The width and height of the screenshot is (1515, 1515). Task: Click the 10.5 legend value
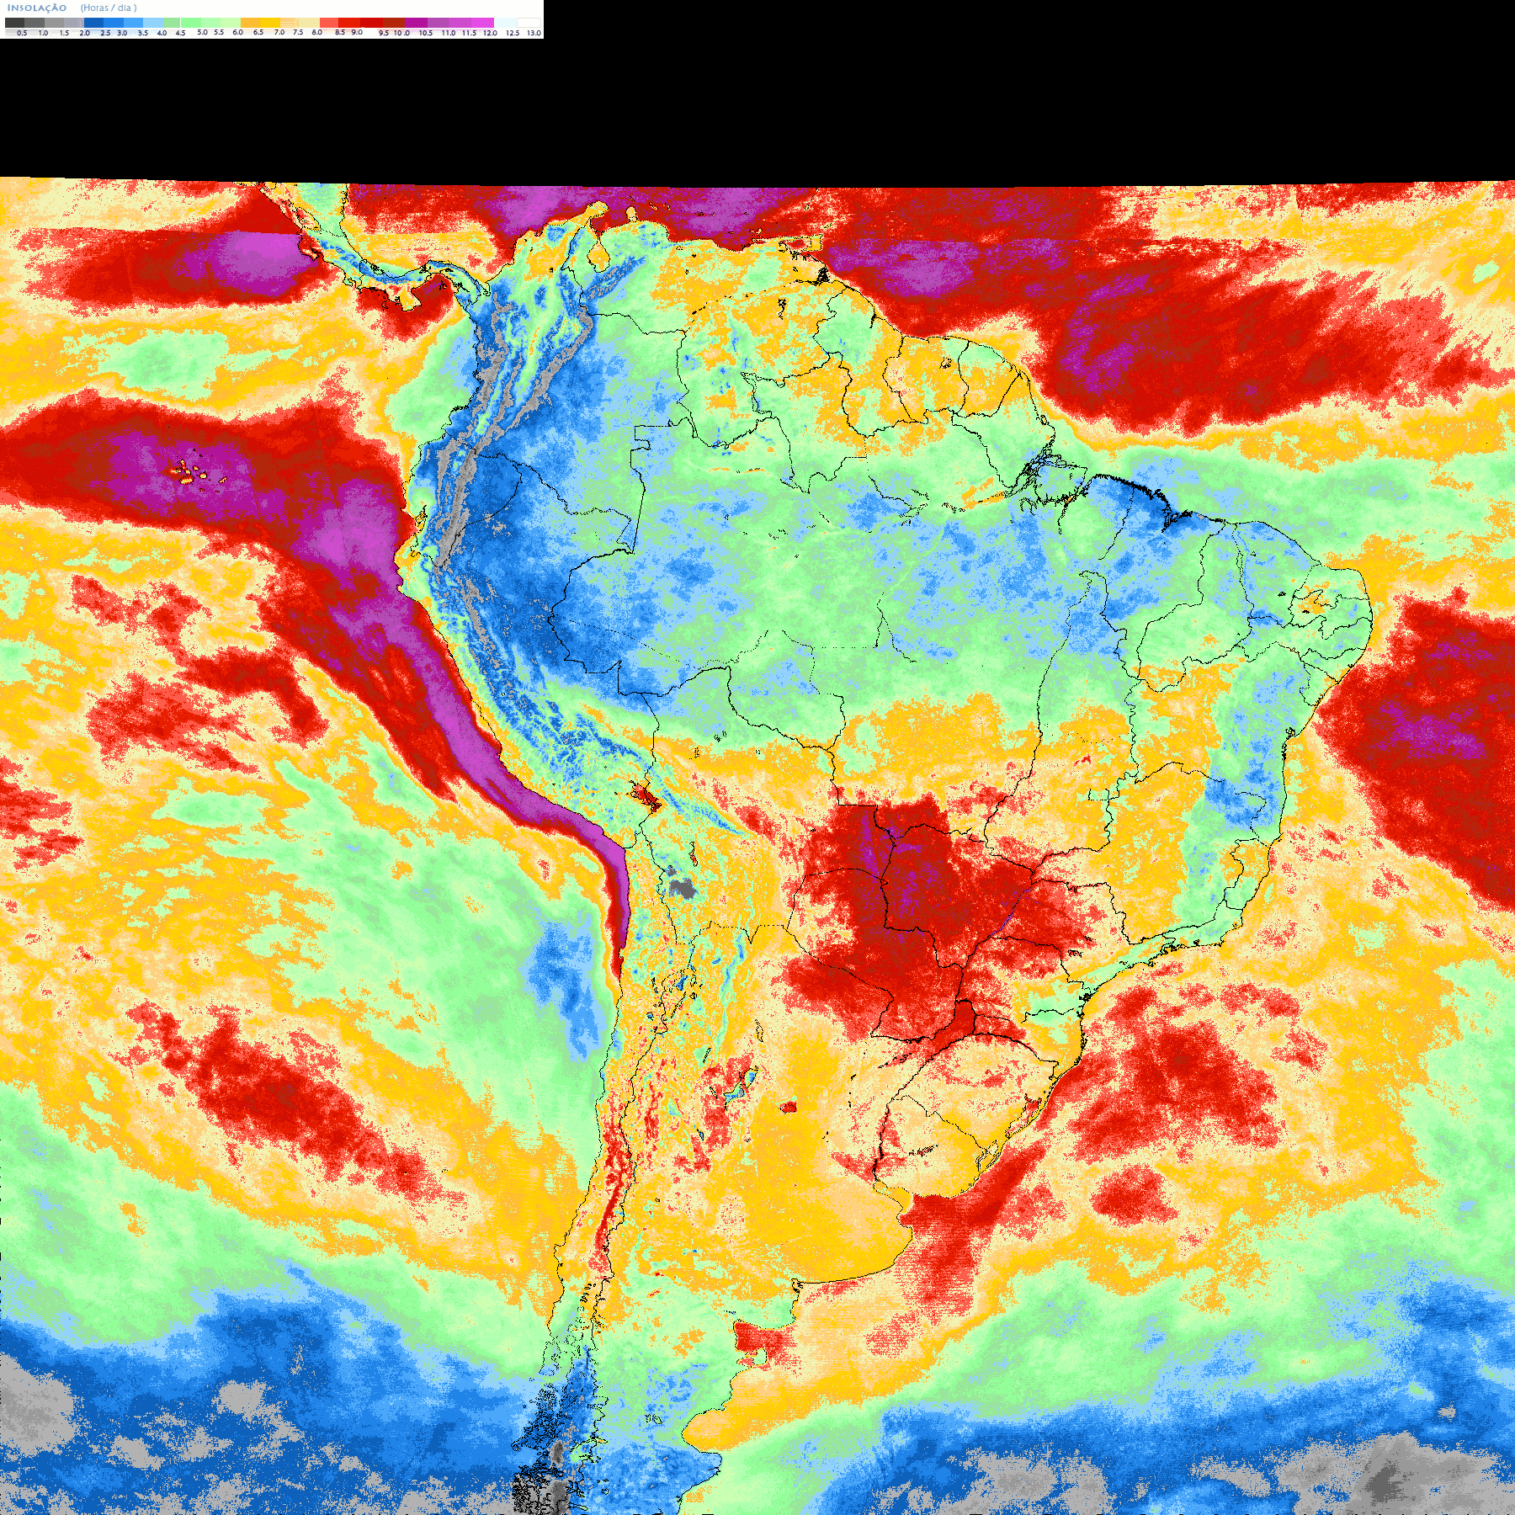[426, 33]
